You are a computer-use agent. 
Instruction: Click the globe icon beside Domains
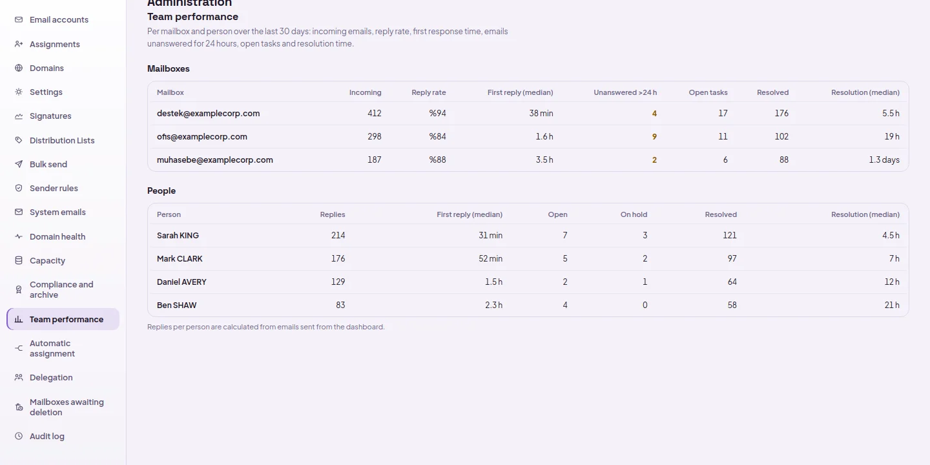[x=19, y=68]
